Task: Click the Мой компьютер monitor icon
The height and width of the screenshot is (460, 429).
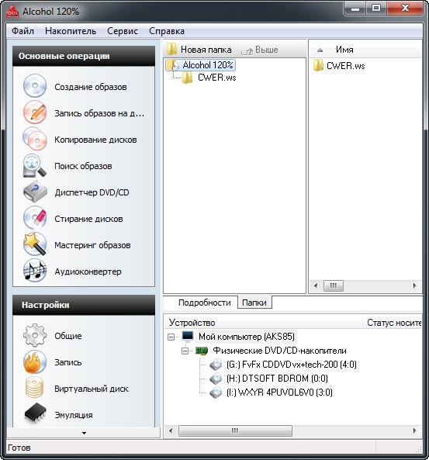Action: 188,337
